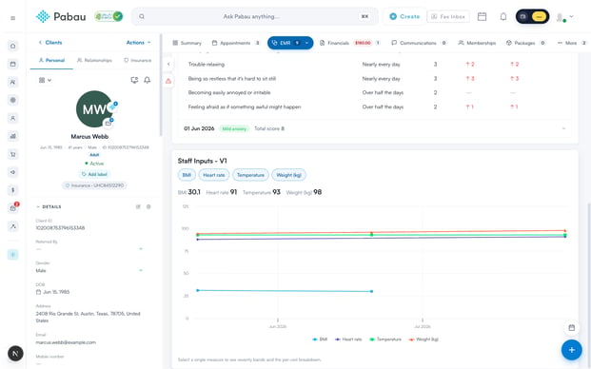
Task: Toggle the BMI measure chip
Action: pos(187,175)
